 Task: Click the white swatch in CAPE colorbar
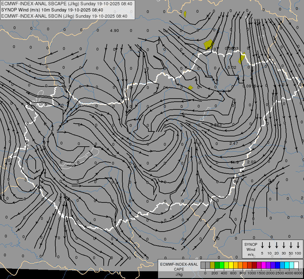296,265
